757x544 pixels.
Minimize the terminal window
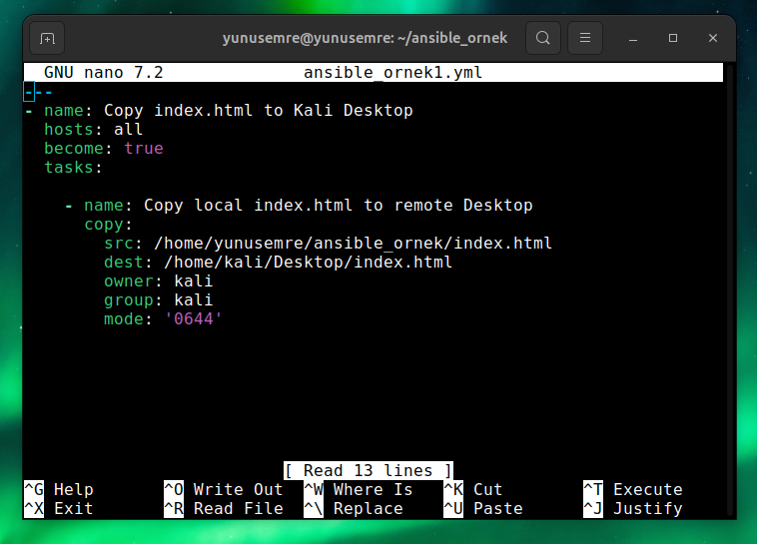(633, 38)
